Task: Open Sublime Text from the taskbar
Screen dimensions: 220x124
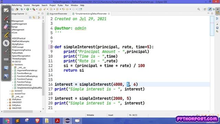Action: [x=18, y=121]
